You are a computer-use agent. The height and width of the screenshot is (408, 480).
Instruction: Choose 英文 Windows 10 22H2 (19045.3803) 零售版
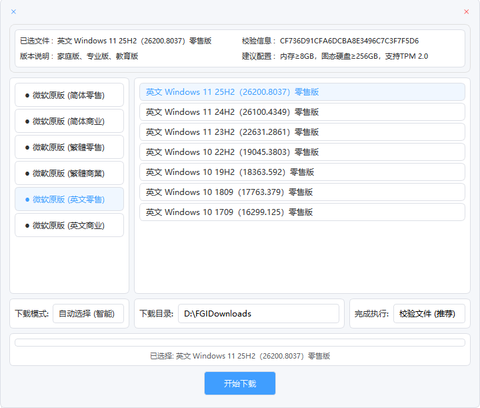302,152
